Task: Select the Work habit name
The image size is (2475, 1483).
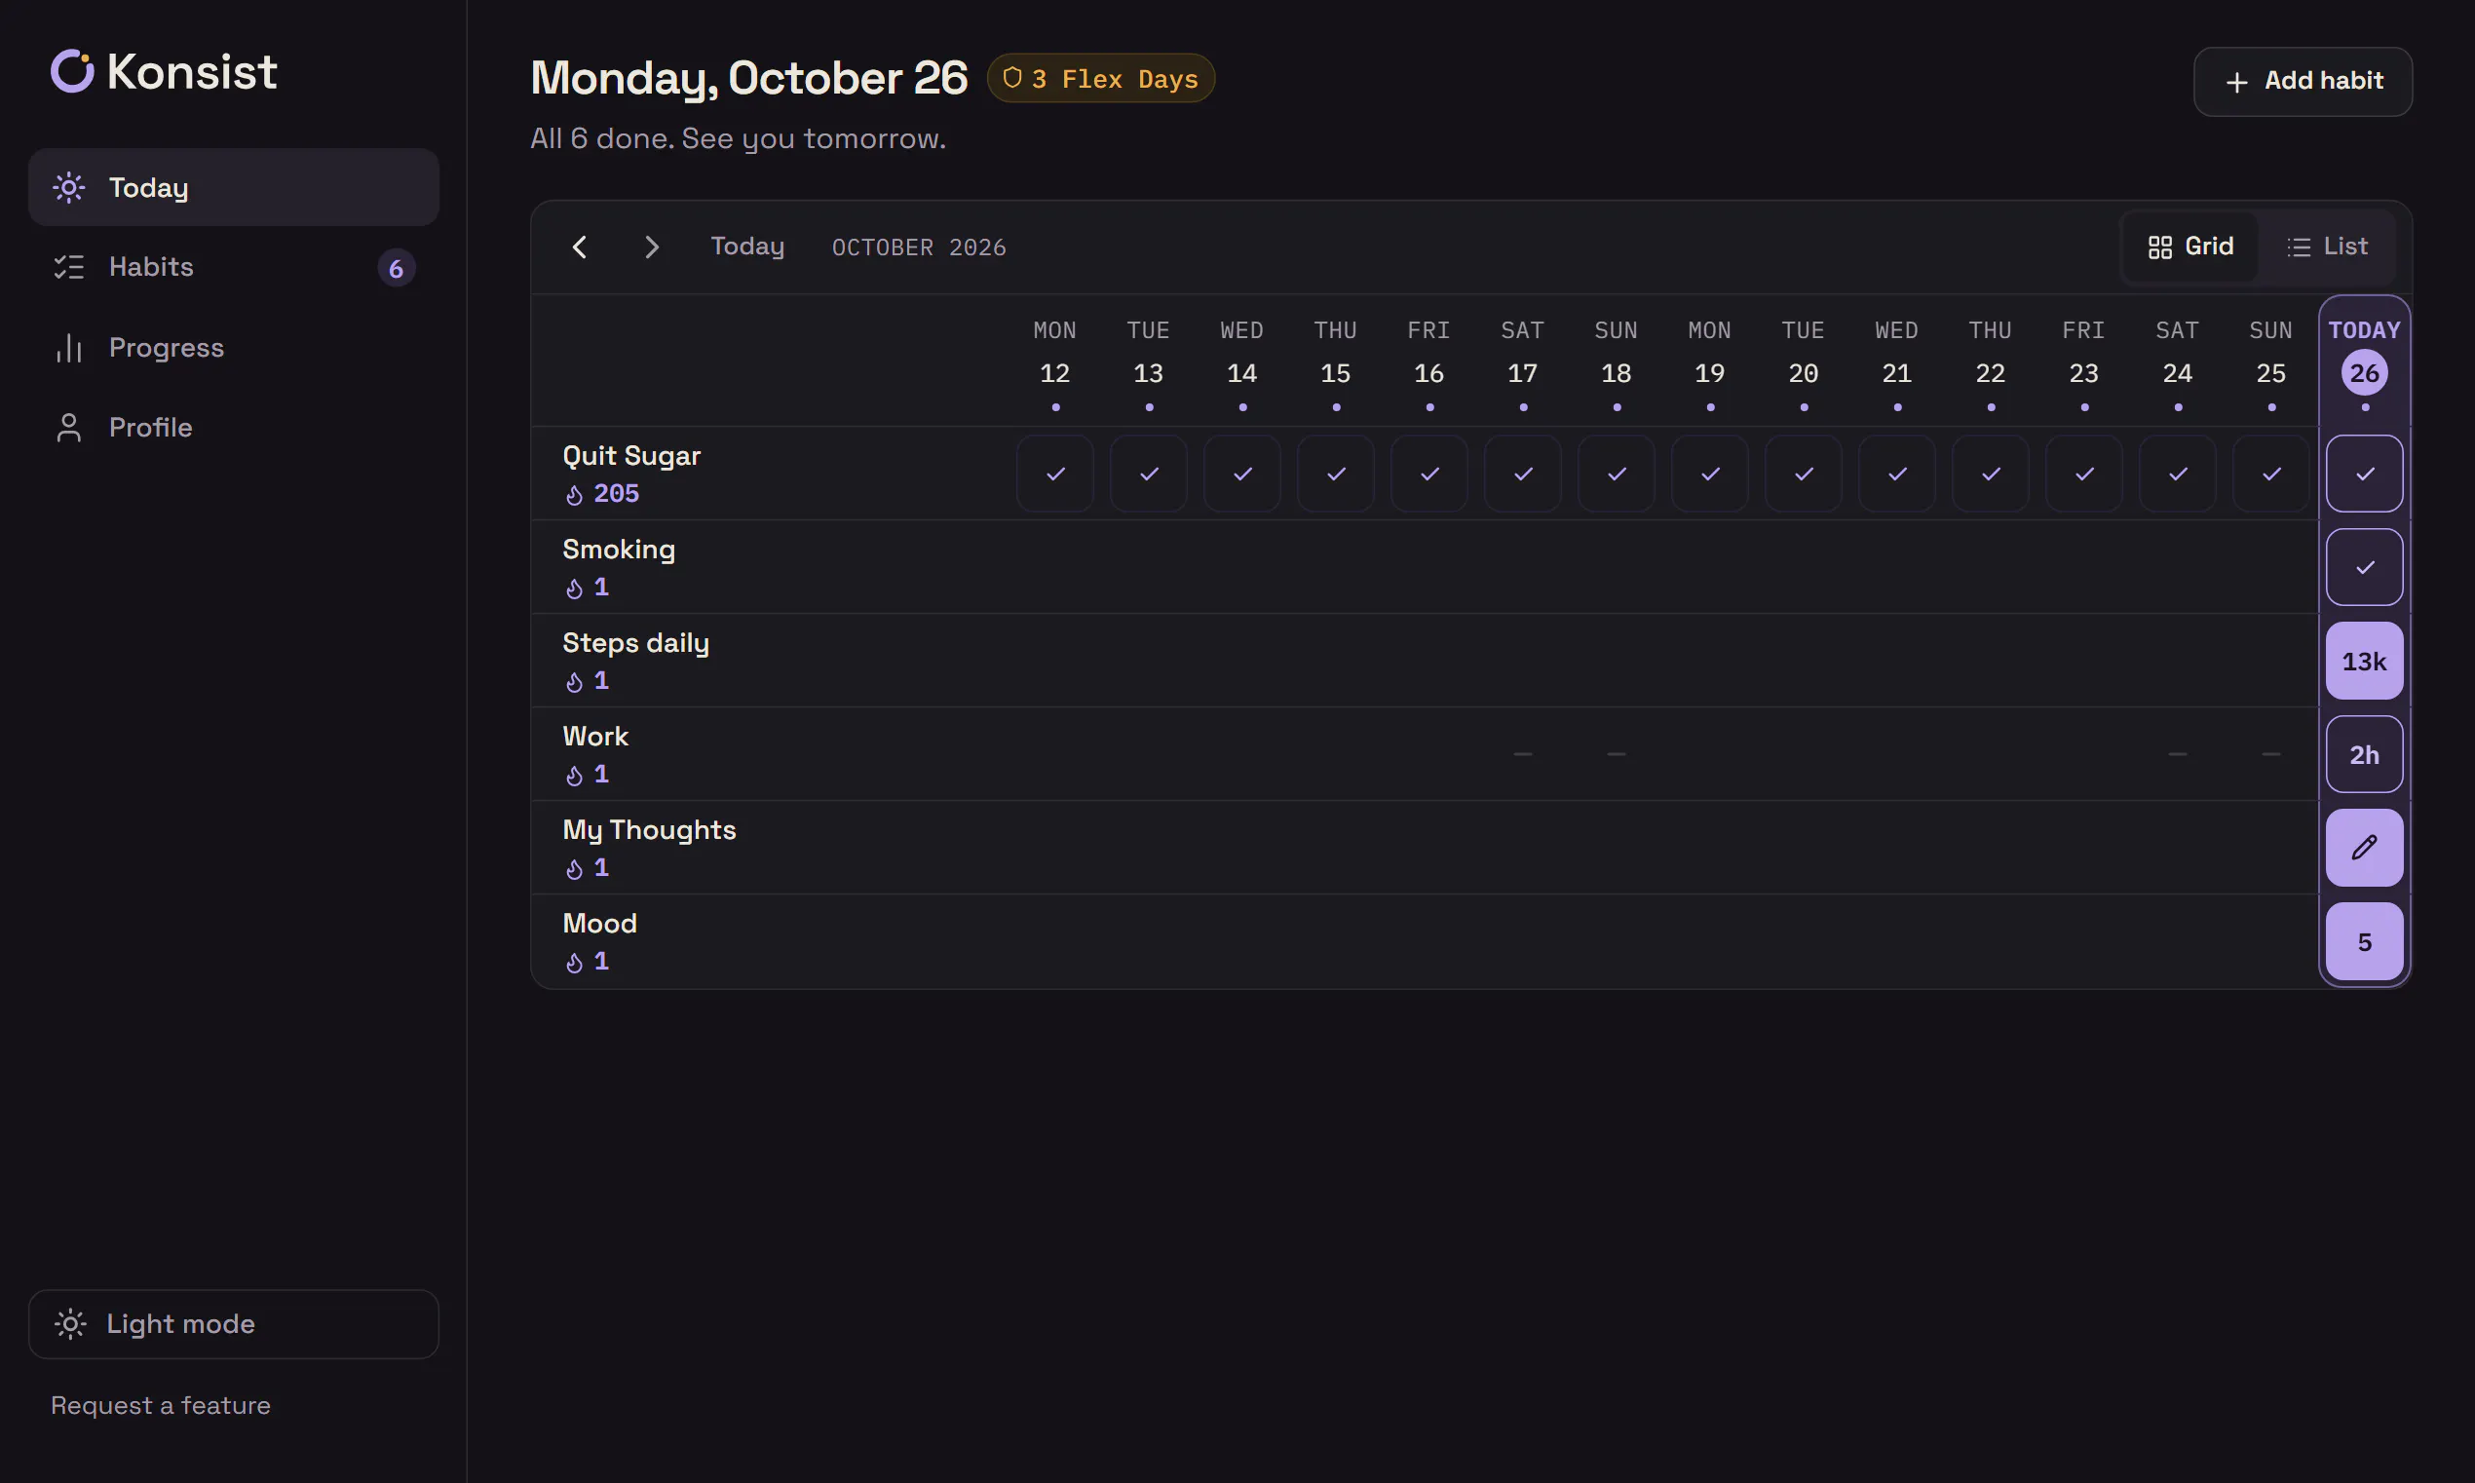Action: [595, 737]
